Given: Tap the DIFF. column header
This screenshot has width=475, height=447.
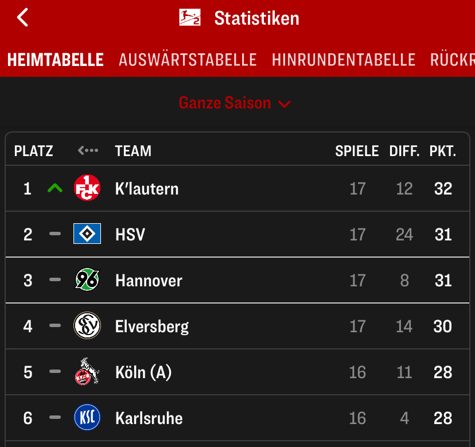Looking at the screenshot, I should tap(404, 151).
